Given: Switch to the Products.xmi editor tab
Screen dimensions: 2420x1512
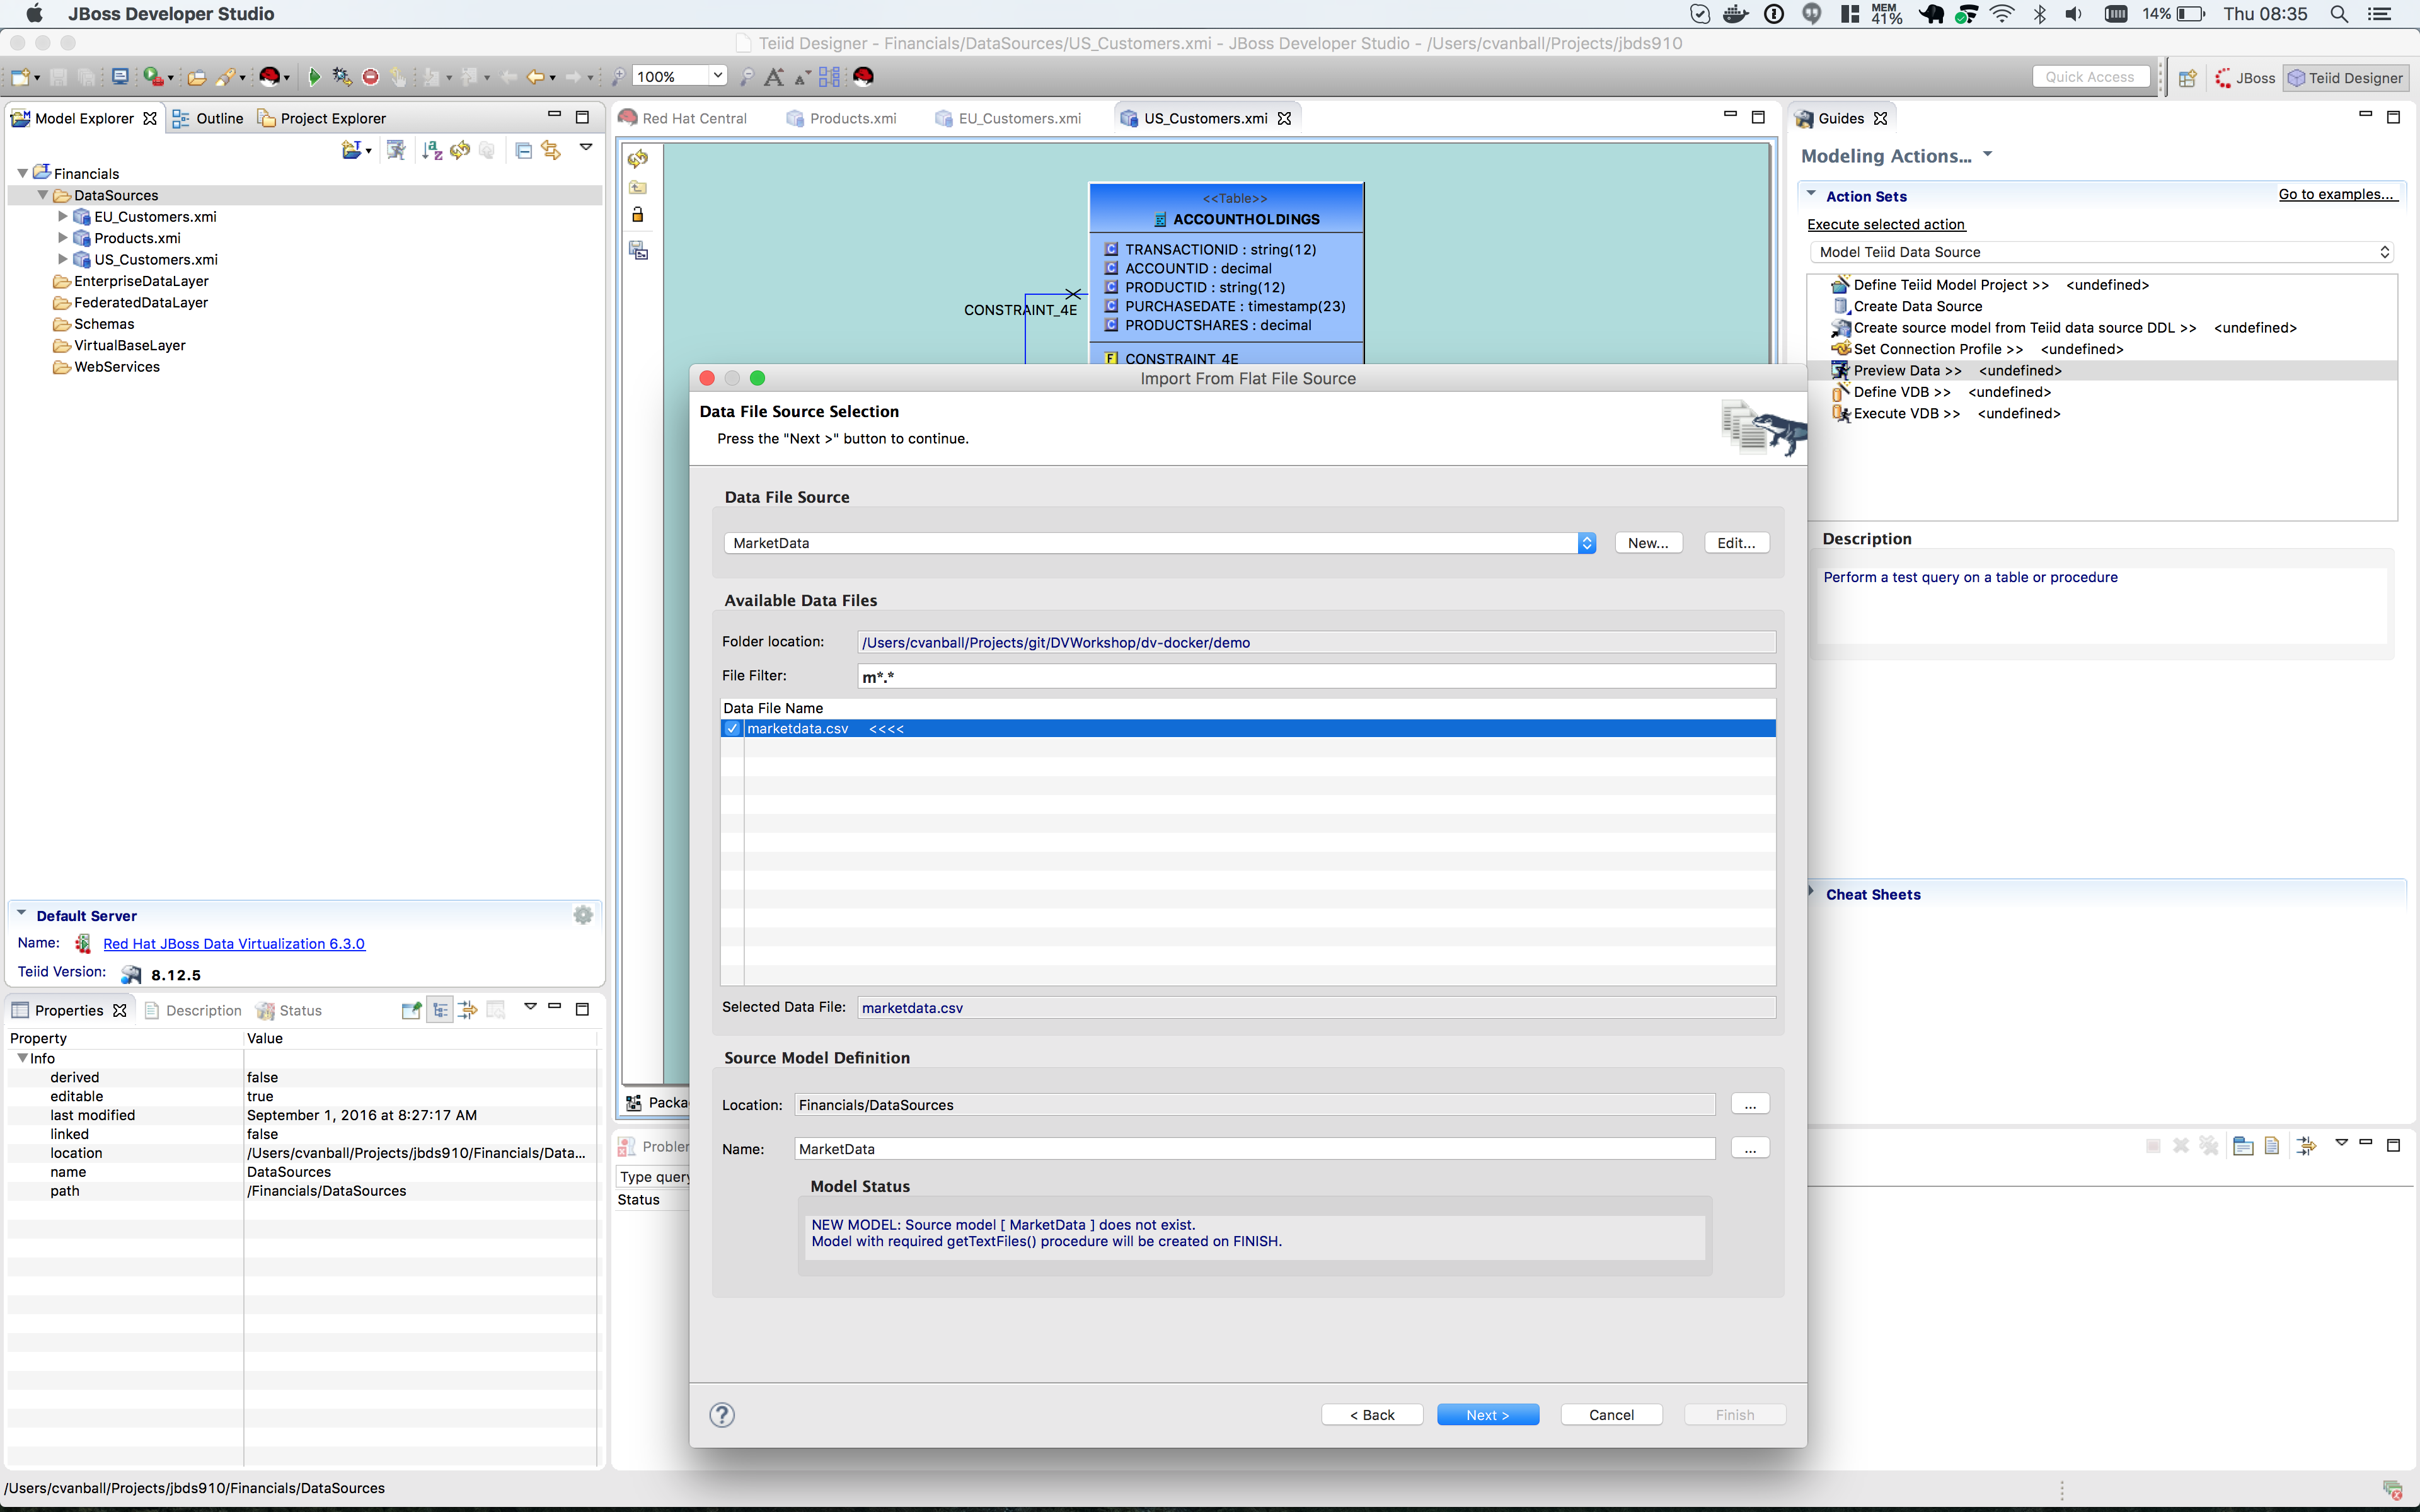Looking at the screenshot, I should coord(852,118).
